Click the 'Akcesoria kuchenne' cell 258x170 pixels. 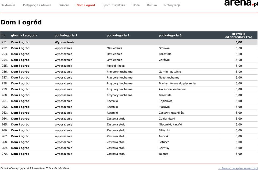pos(172,89)
